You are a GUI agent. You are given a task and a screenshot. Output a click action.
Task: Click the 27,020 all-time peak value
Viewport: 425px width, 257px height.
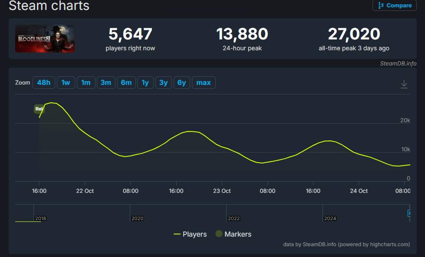point(354,34)
